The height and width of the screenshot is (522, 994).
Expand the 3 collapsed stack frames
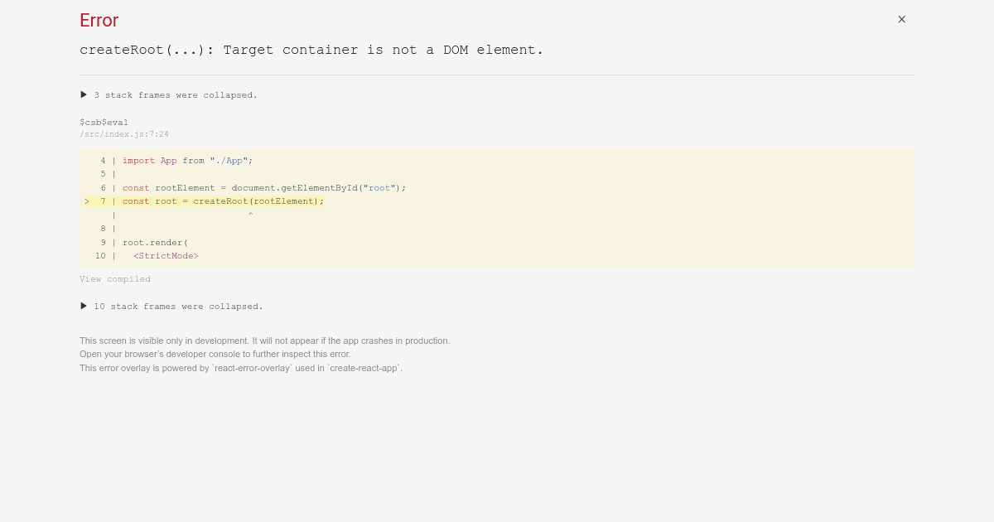[169, 95]
